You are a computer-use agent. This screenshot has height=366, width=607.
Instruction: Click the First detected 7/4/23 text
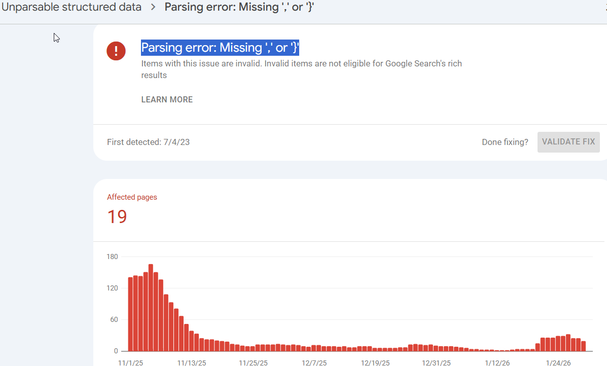tap(148, 142)
